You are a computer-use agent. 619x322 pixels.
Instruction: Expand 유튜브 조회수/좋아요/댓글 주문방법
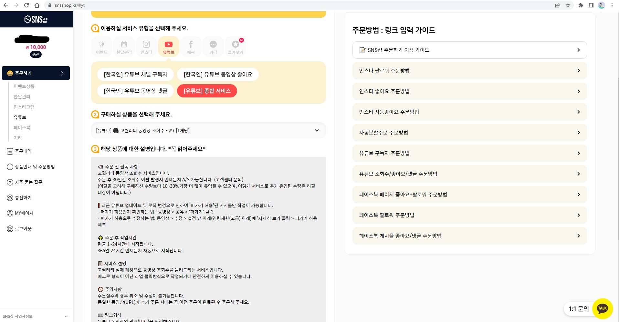(469, 174)
